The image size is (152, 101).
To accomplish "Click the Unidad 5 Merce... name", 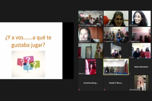I will pyautogui.click(x=116, y=83).
